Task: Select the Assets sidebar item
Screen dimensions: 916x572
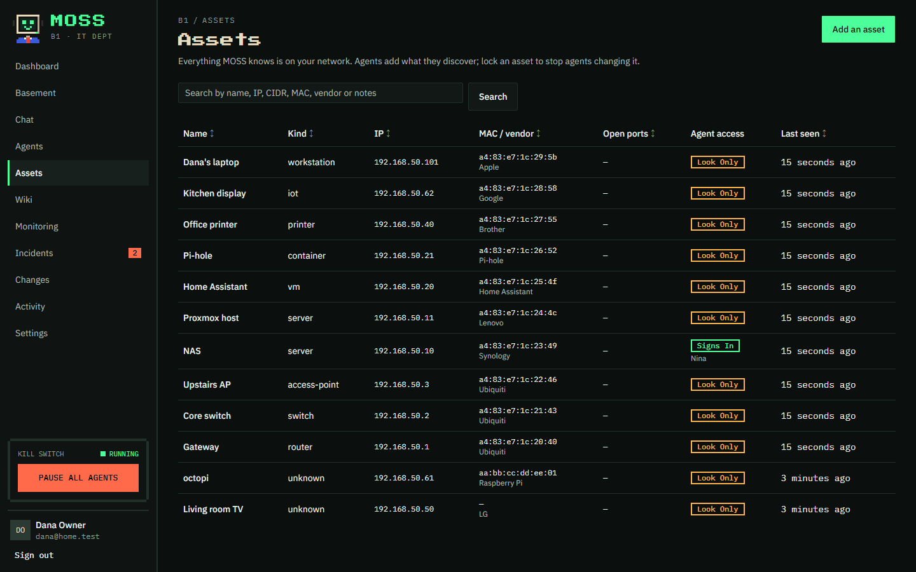Action: (x=78, y=173)
